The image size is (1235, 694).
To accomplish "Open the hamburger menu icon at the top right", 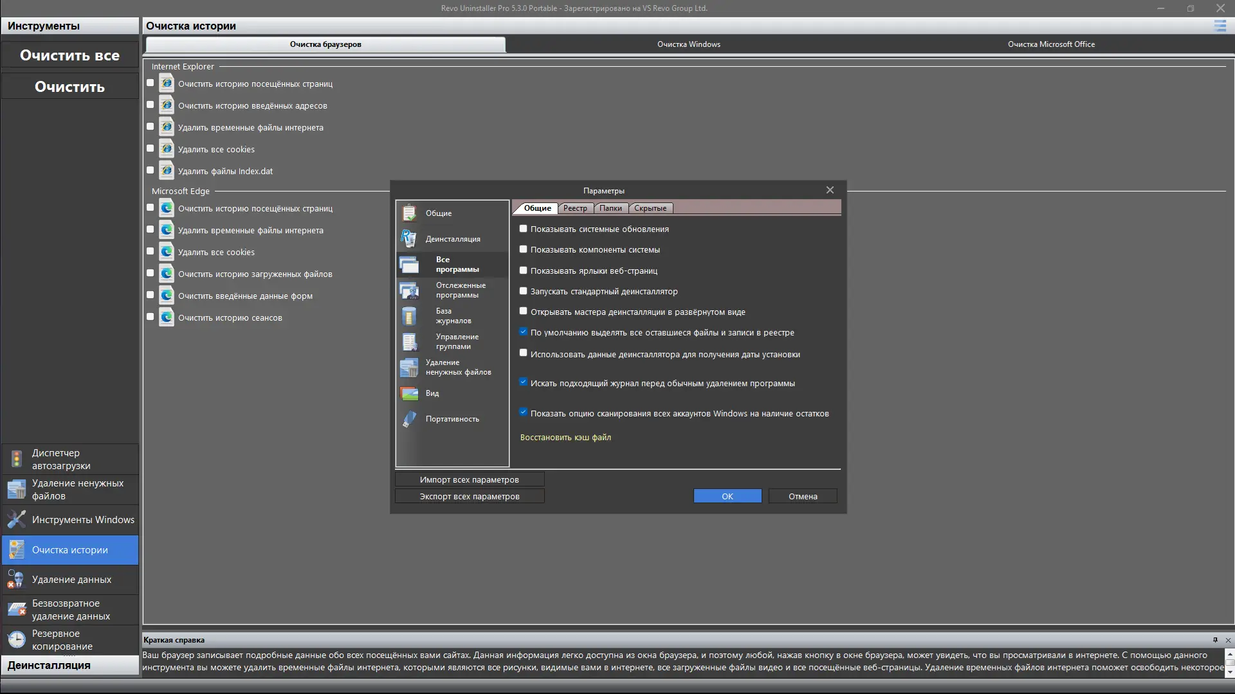I will pyautogui.click(x=1220, y=26).
